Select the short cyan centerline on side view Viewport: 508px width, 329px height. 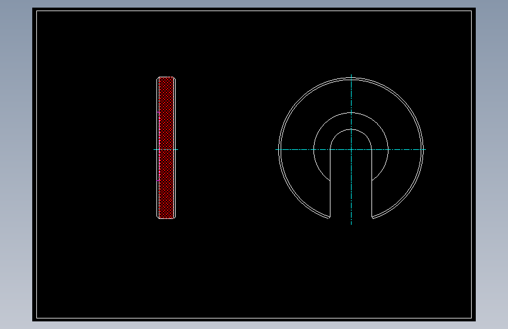click(166, 150)
